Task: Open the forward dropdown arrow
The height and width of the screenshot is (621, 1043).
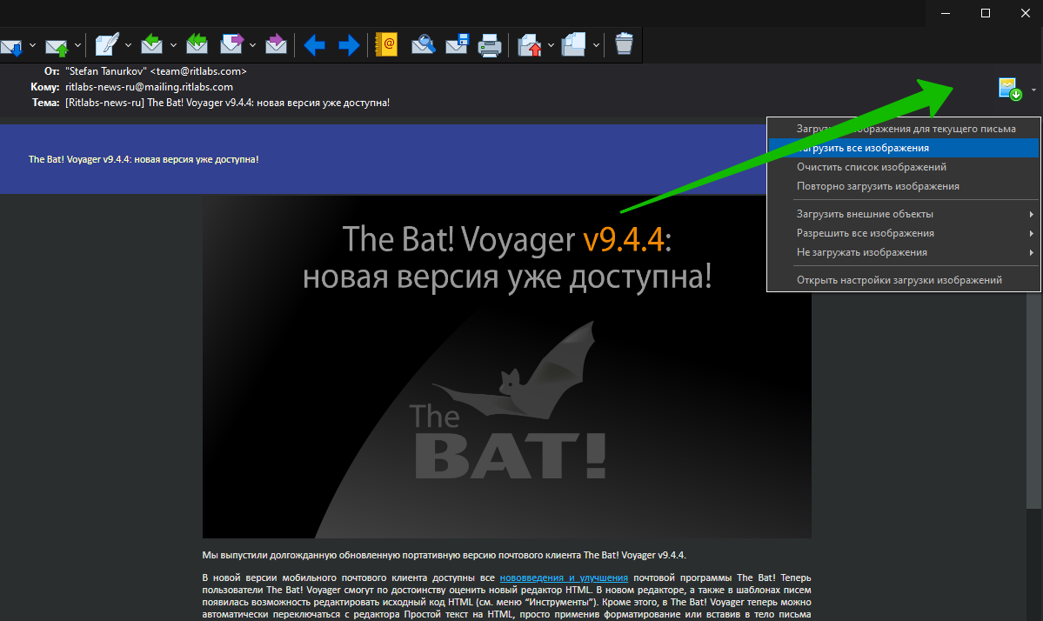Action: 253,45
